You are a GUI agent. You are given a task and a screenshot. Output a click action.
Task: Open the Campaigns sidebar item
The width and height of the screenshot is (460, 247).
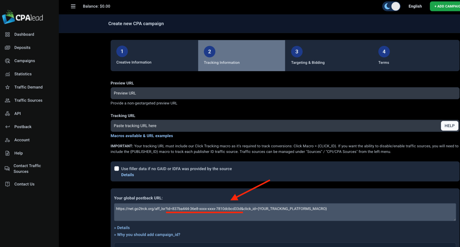25,61
